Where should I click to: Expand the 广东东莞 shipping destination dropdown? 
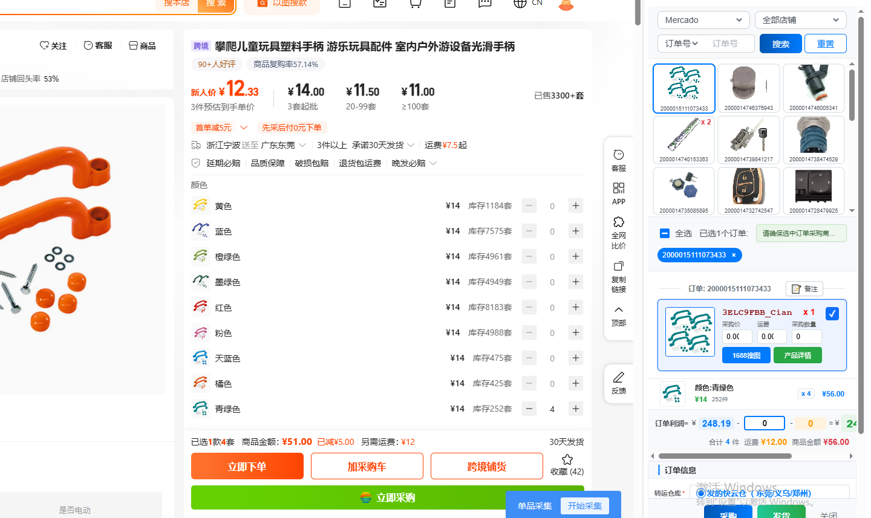tap(302, 145)
